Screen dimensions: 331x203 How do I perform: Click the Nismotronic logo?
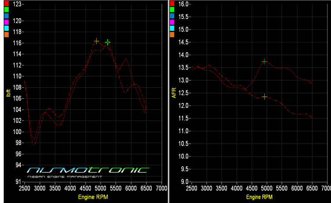88,172
